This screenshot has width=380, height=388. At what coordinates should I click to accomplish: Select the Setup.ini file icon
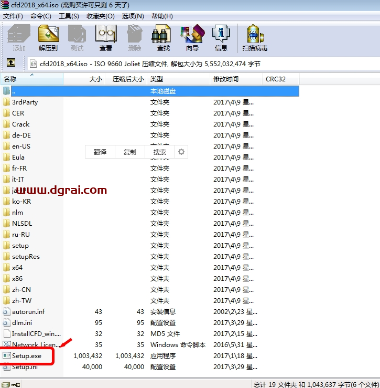[x=6, y=366]
